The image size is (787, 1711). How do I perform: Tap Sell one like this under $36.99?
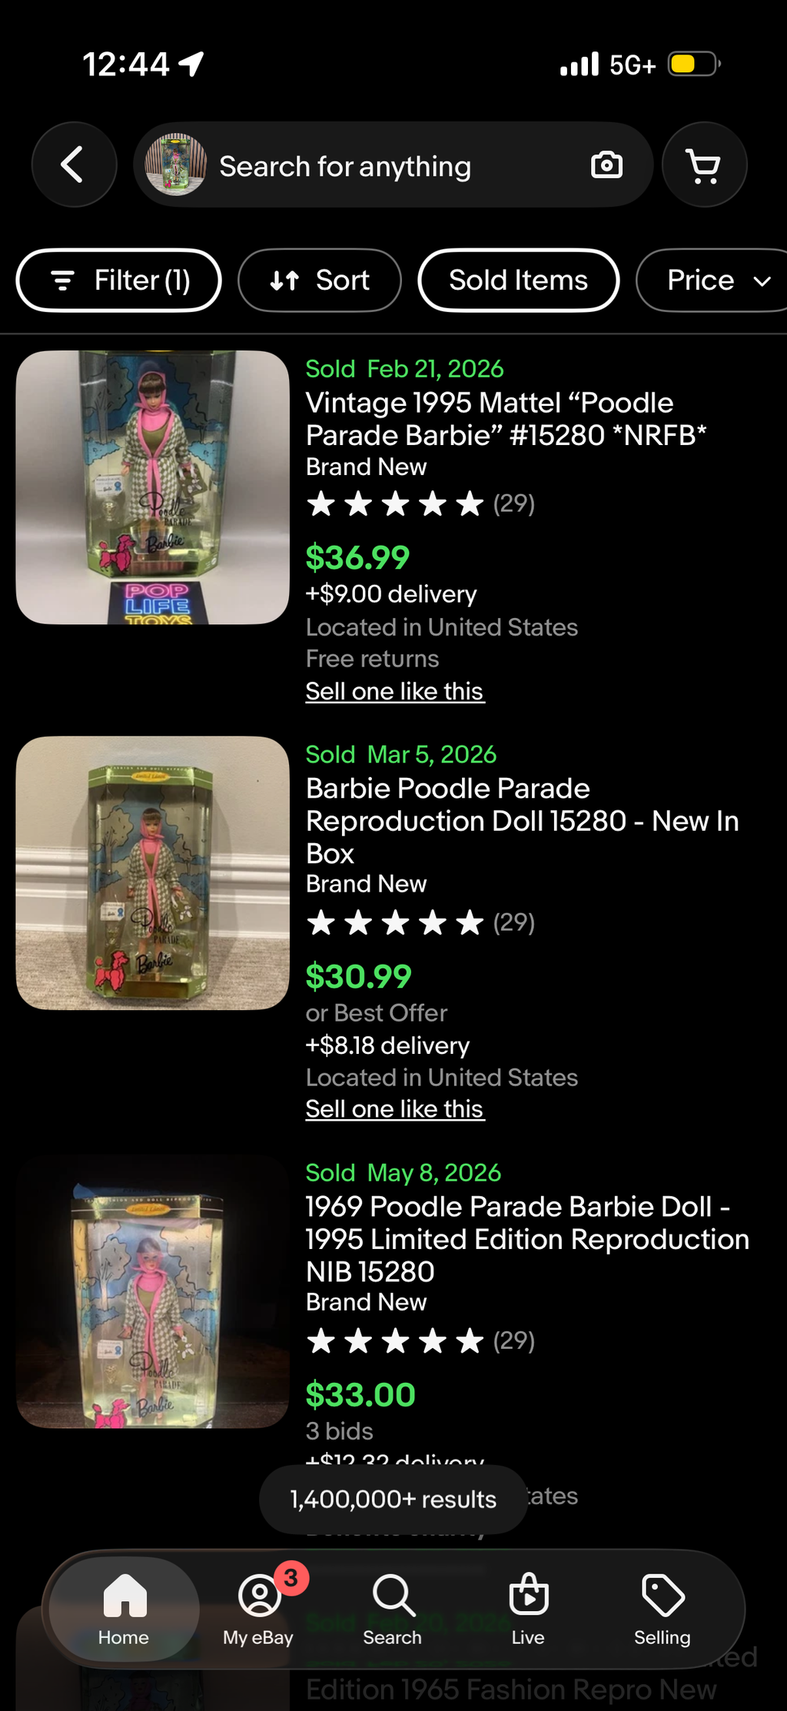tap(395, 691)
